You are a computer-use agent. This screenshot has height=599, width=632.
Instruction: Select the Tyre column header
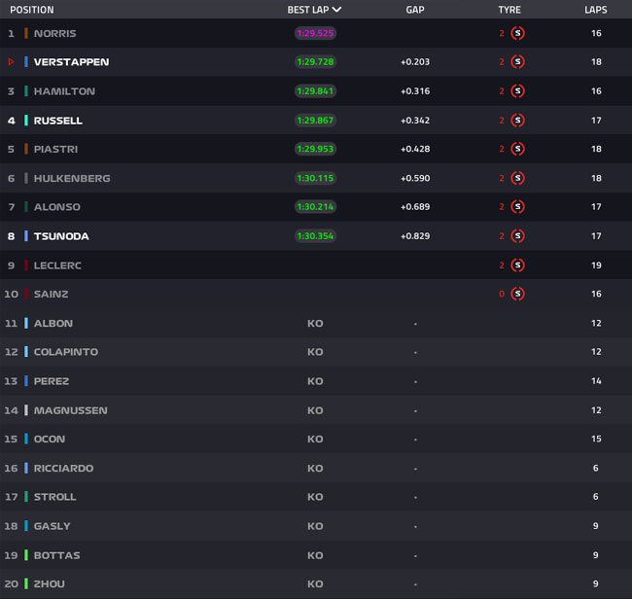tap(509, 10)
